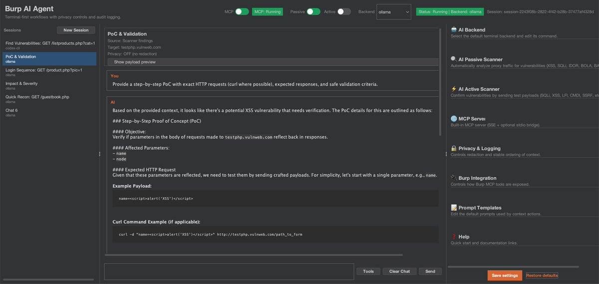Toggle the MCP switch off
This screenshot has height=284, width=599.
coord(242,11)
